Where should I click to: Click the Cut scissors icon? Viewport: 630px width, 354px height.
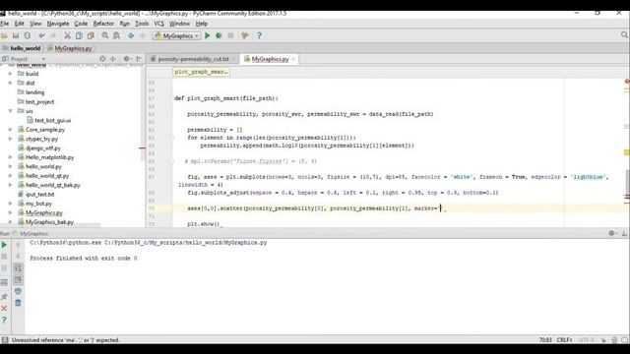(x=67, y=35)
